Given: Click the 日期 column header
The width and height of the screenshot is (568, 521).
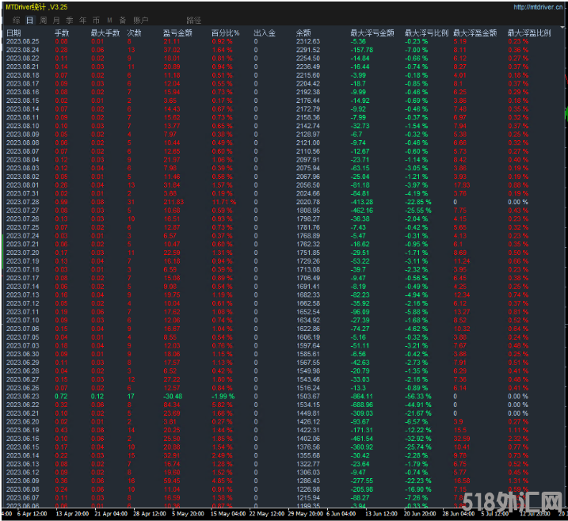Looking at the screenshot, I should coord(14,32).
